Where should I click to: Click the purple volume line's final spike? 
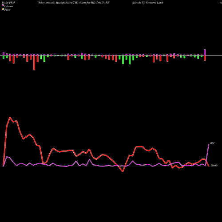(209, 144)
